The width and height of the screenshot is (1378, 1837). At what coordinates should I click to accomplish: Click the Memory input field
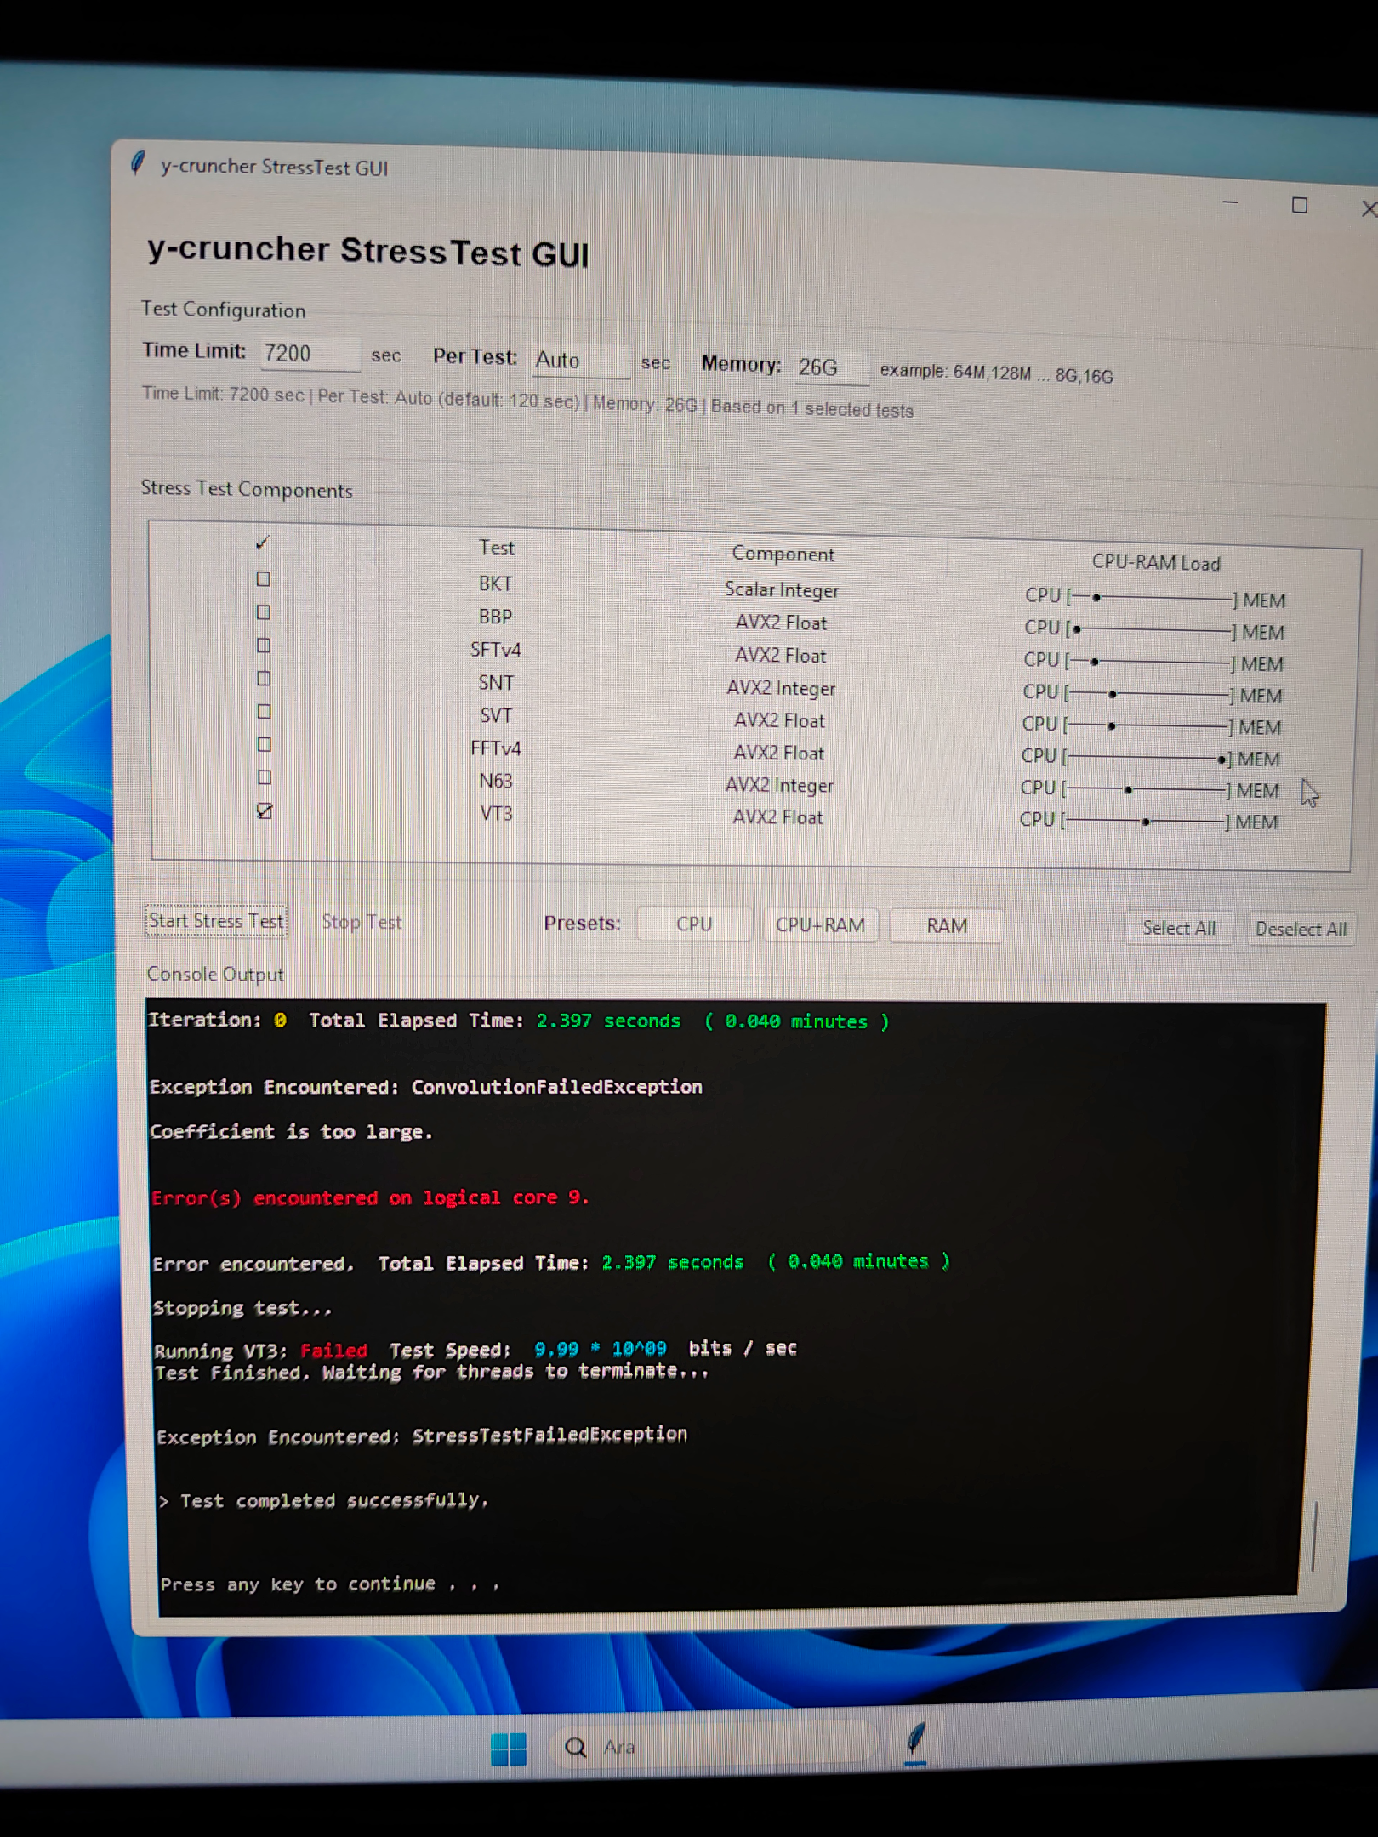point(831,367)
